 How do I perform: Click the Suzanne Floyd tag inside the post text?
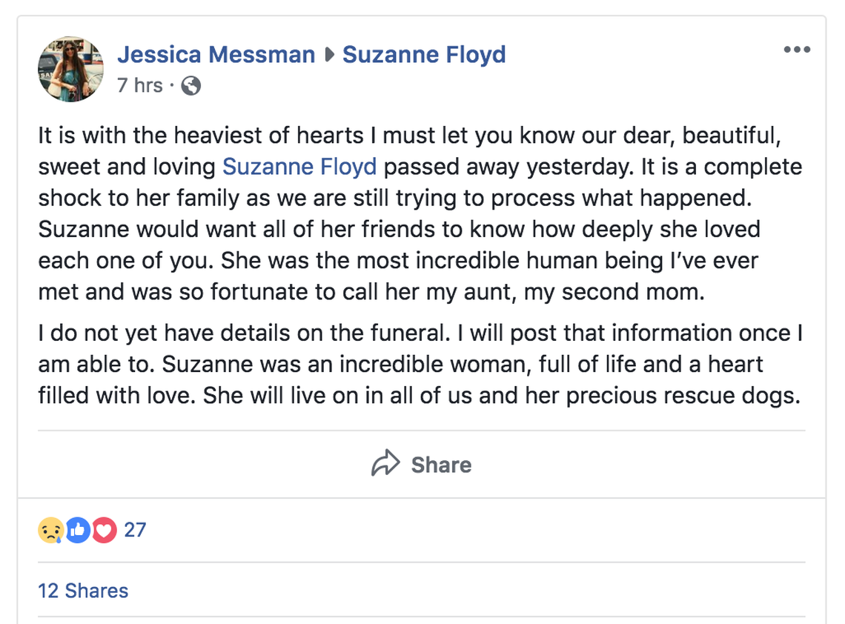pyautogui.click(x=299, y=166)
